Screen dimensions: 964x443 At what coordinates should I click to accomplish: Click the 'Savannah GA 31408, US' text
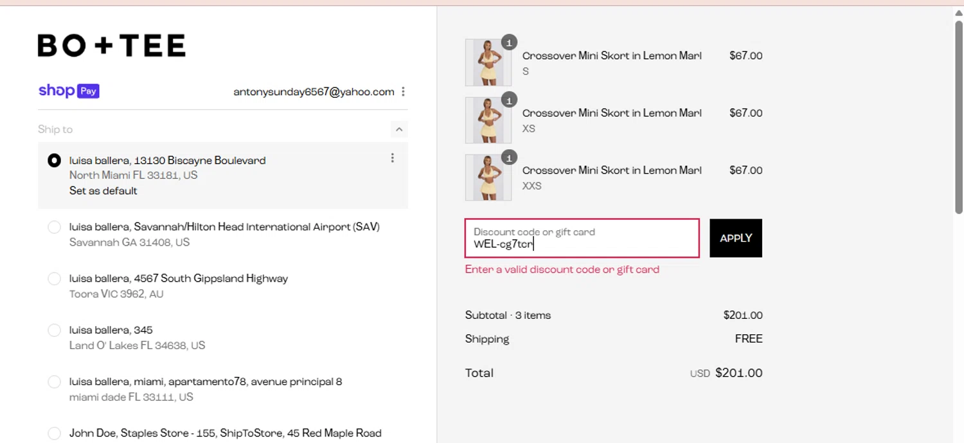tap(130, 242)
